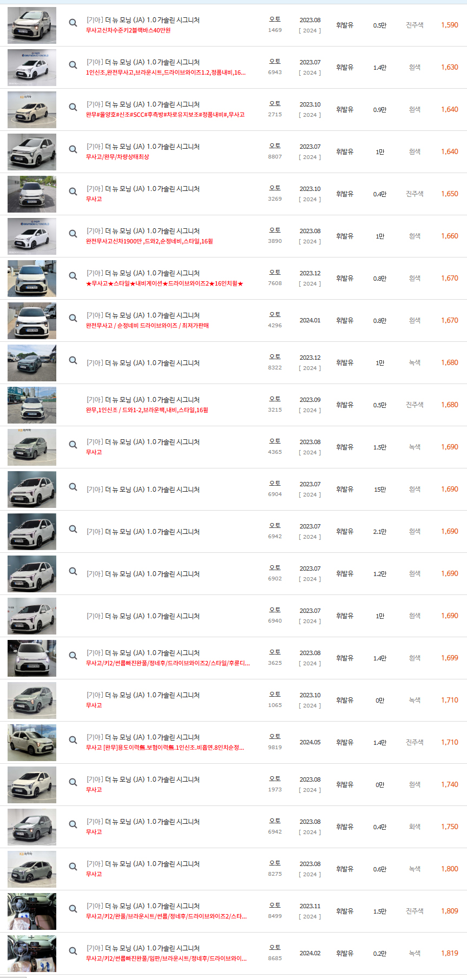
Task: Click magnifier icon for car number 9819
Action: pos(73,740)
